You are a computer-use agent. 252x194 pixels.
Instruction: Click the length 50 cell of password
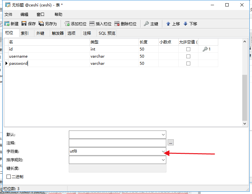149,63
